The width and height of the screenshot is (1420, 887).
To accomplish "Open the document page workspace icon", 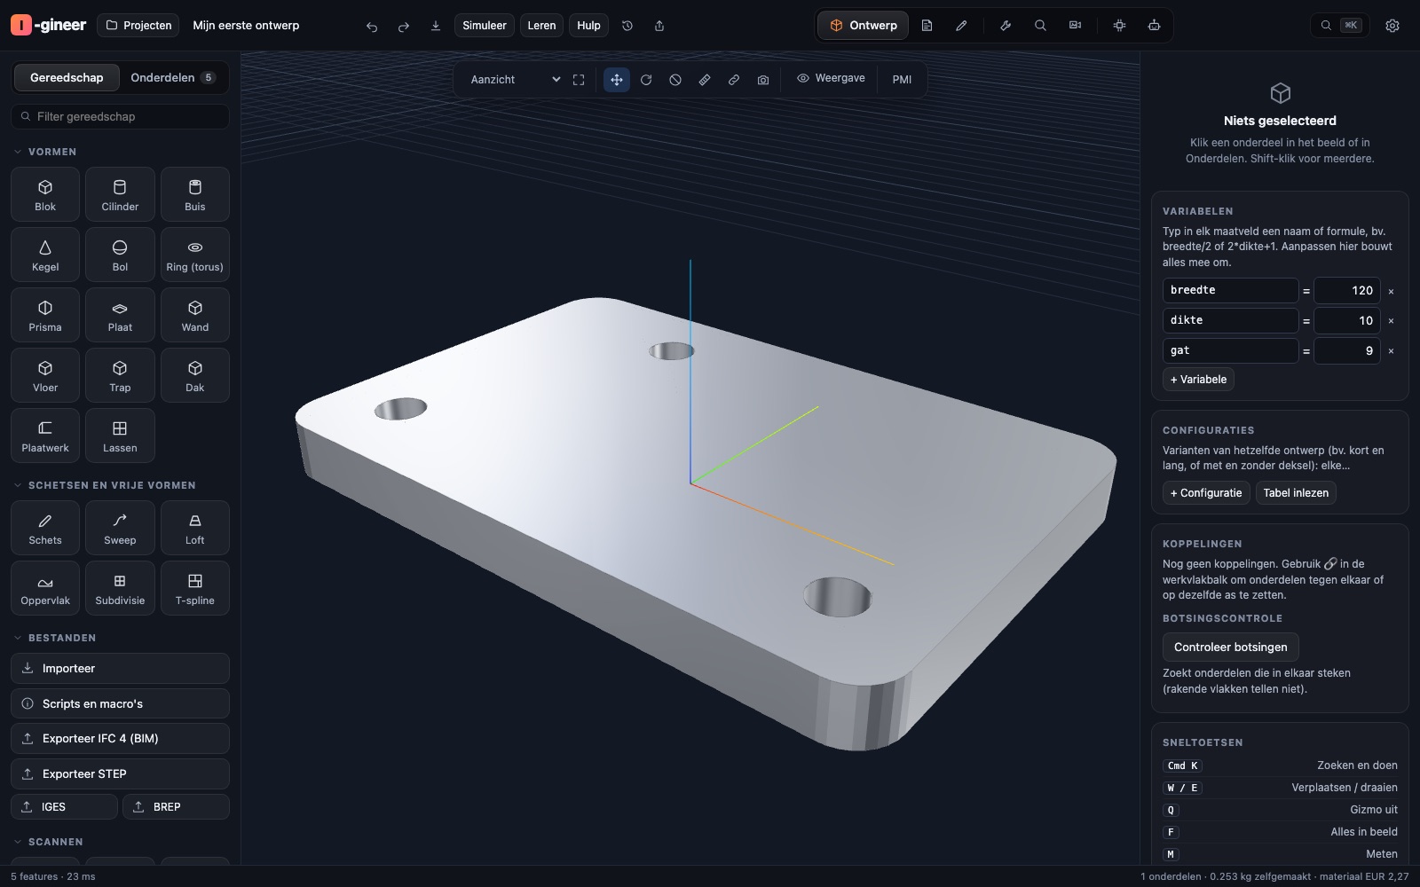I will pyautogui.click(x=927, y=26).
